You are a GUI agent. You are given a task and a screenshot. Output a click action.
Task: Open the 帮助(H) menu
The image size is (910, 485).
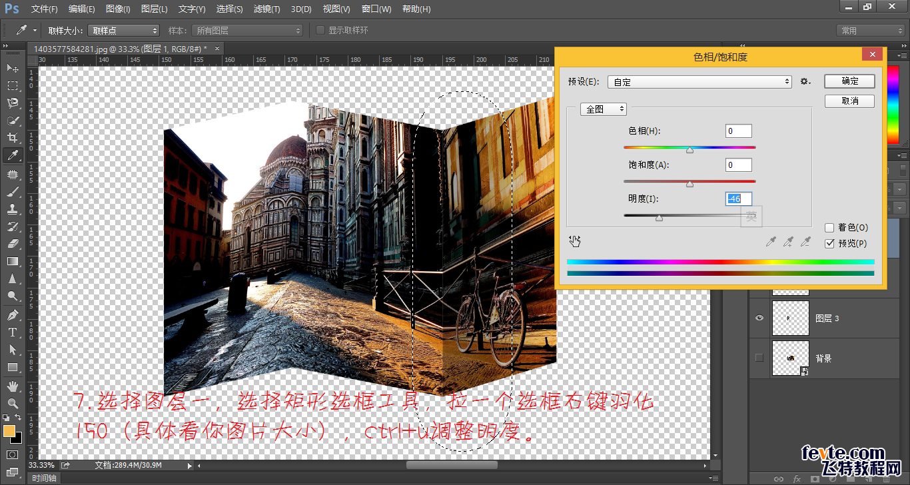(416, 9)
